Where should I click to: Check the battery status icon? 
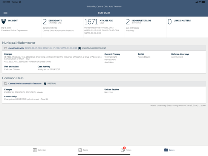coord(203,2)
